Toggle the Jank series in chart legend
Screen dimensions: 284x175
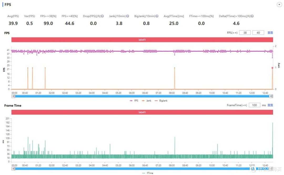[x=146, y=101]
